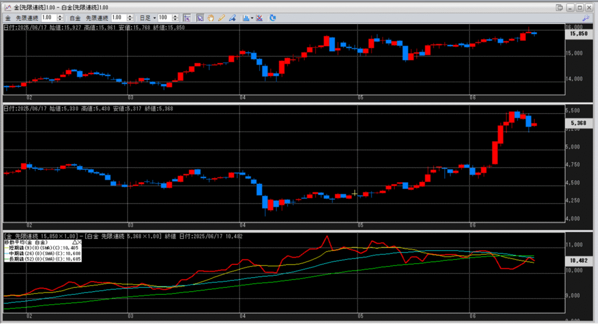
Task: Open the technical indicator chart icon
Action: [x=246, y=18]
